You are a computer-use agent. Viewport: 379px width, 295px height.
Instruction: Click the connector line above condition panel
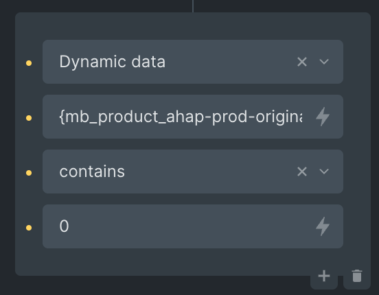tap(193, 6)
